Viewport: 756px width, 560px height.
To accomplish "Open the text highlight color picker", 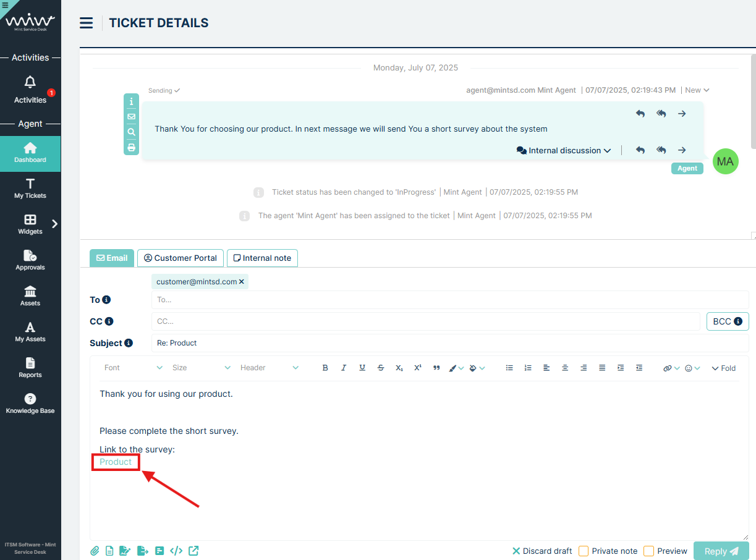I will click(x=476, y=368).
